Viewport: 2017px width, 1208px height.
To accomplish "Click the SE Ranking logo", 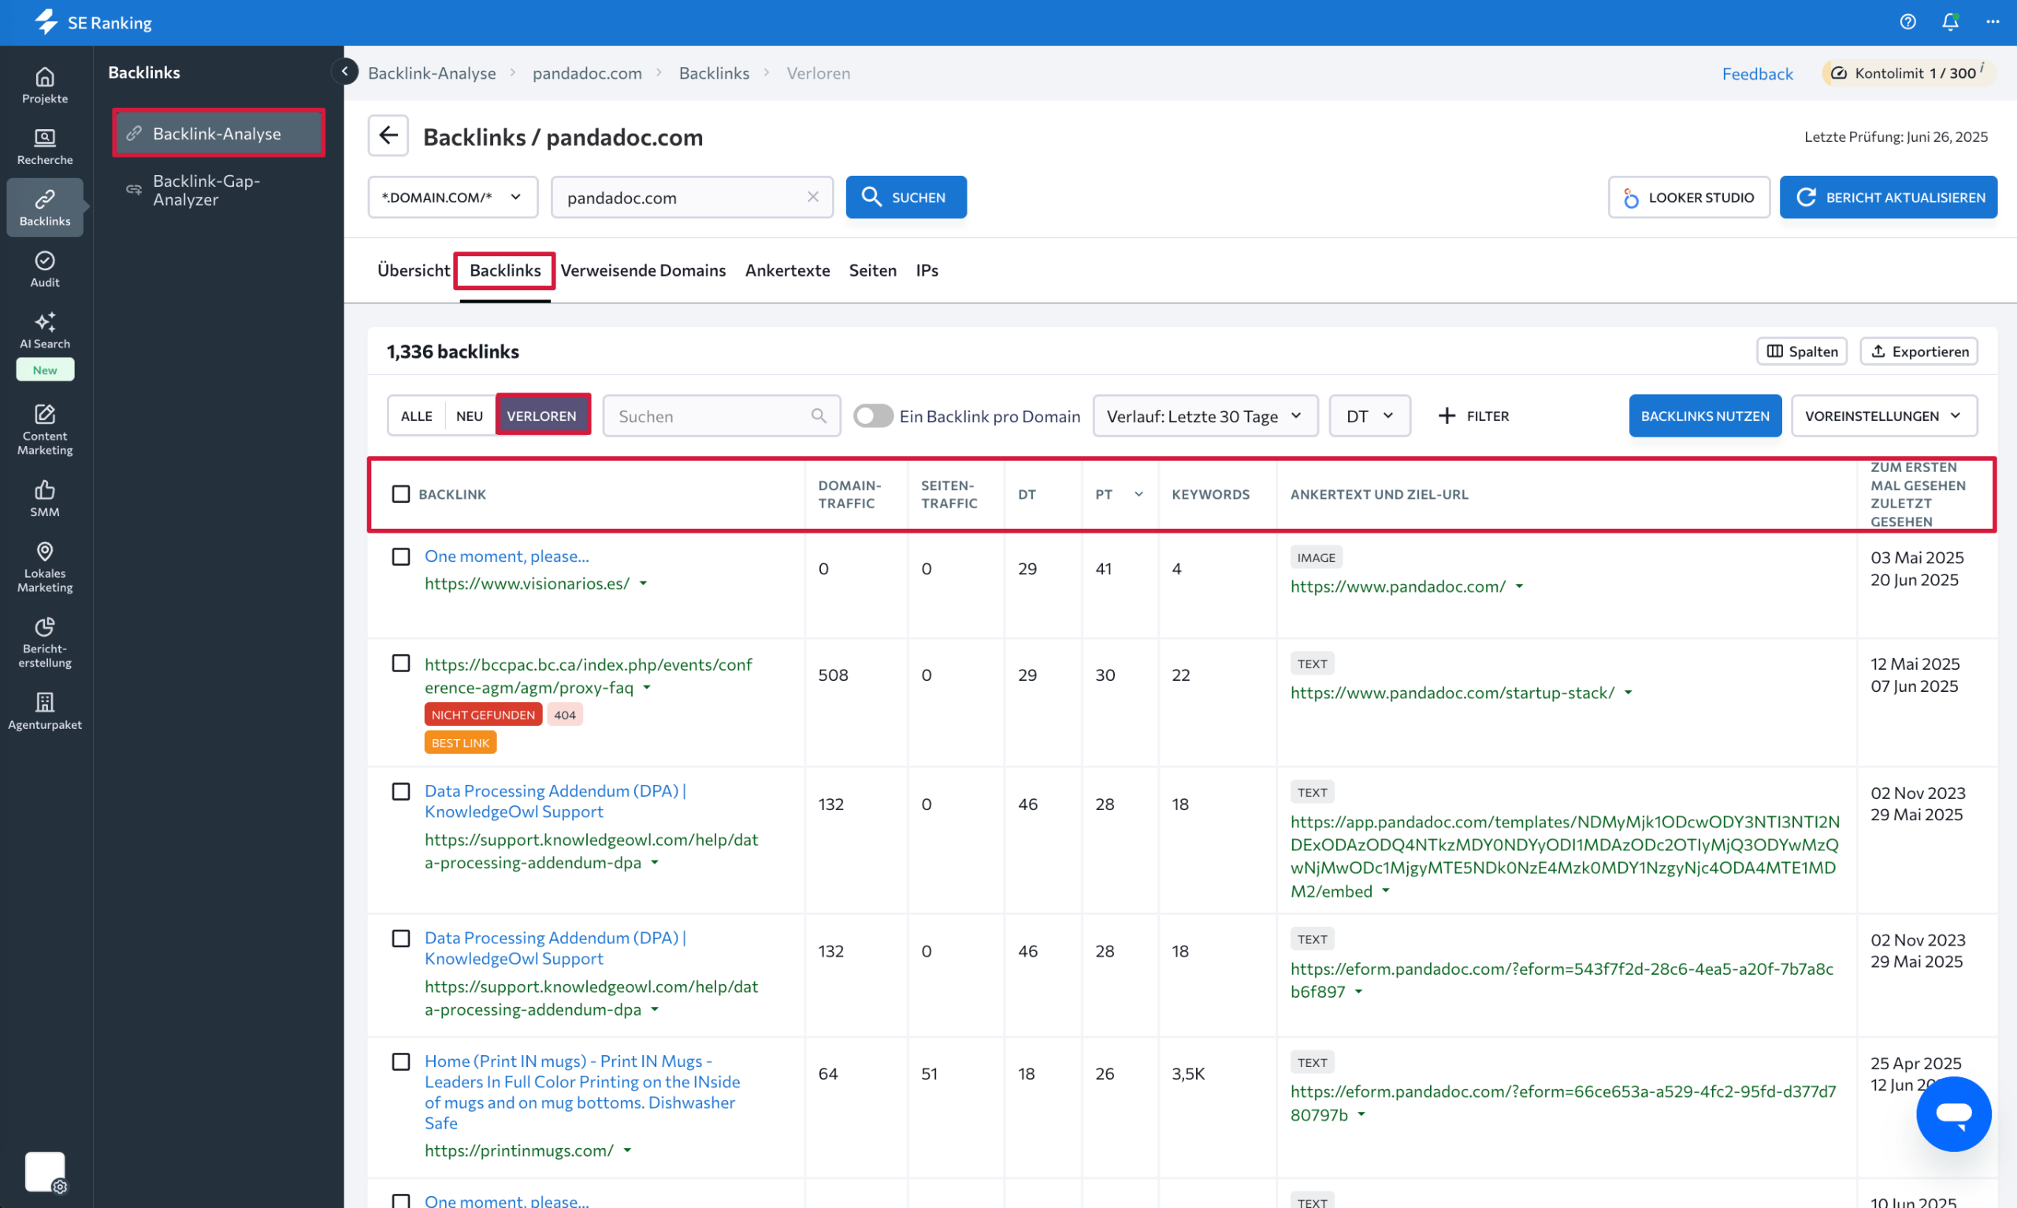I will pyautogui.click(x=94, y=22).
